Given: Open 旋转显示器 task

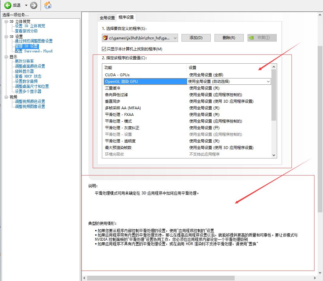Looking at the screenshot, I should tap(24, 72).
